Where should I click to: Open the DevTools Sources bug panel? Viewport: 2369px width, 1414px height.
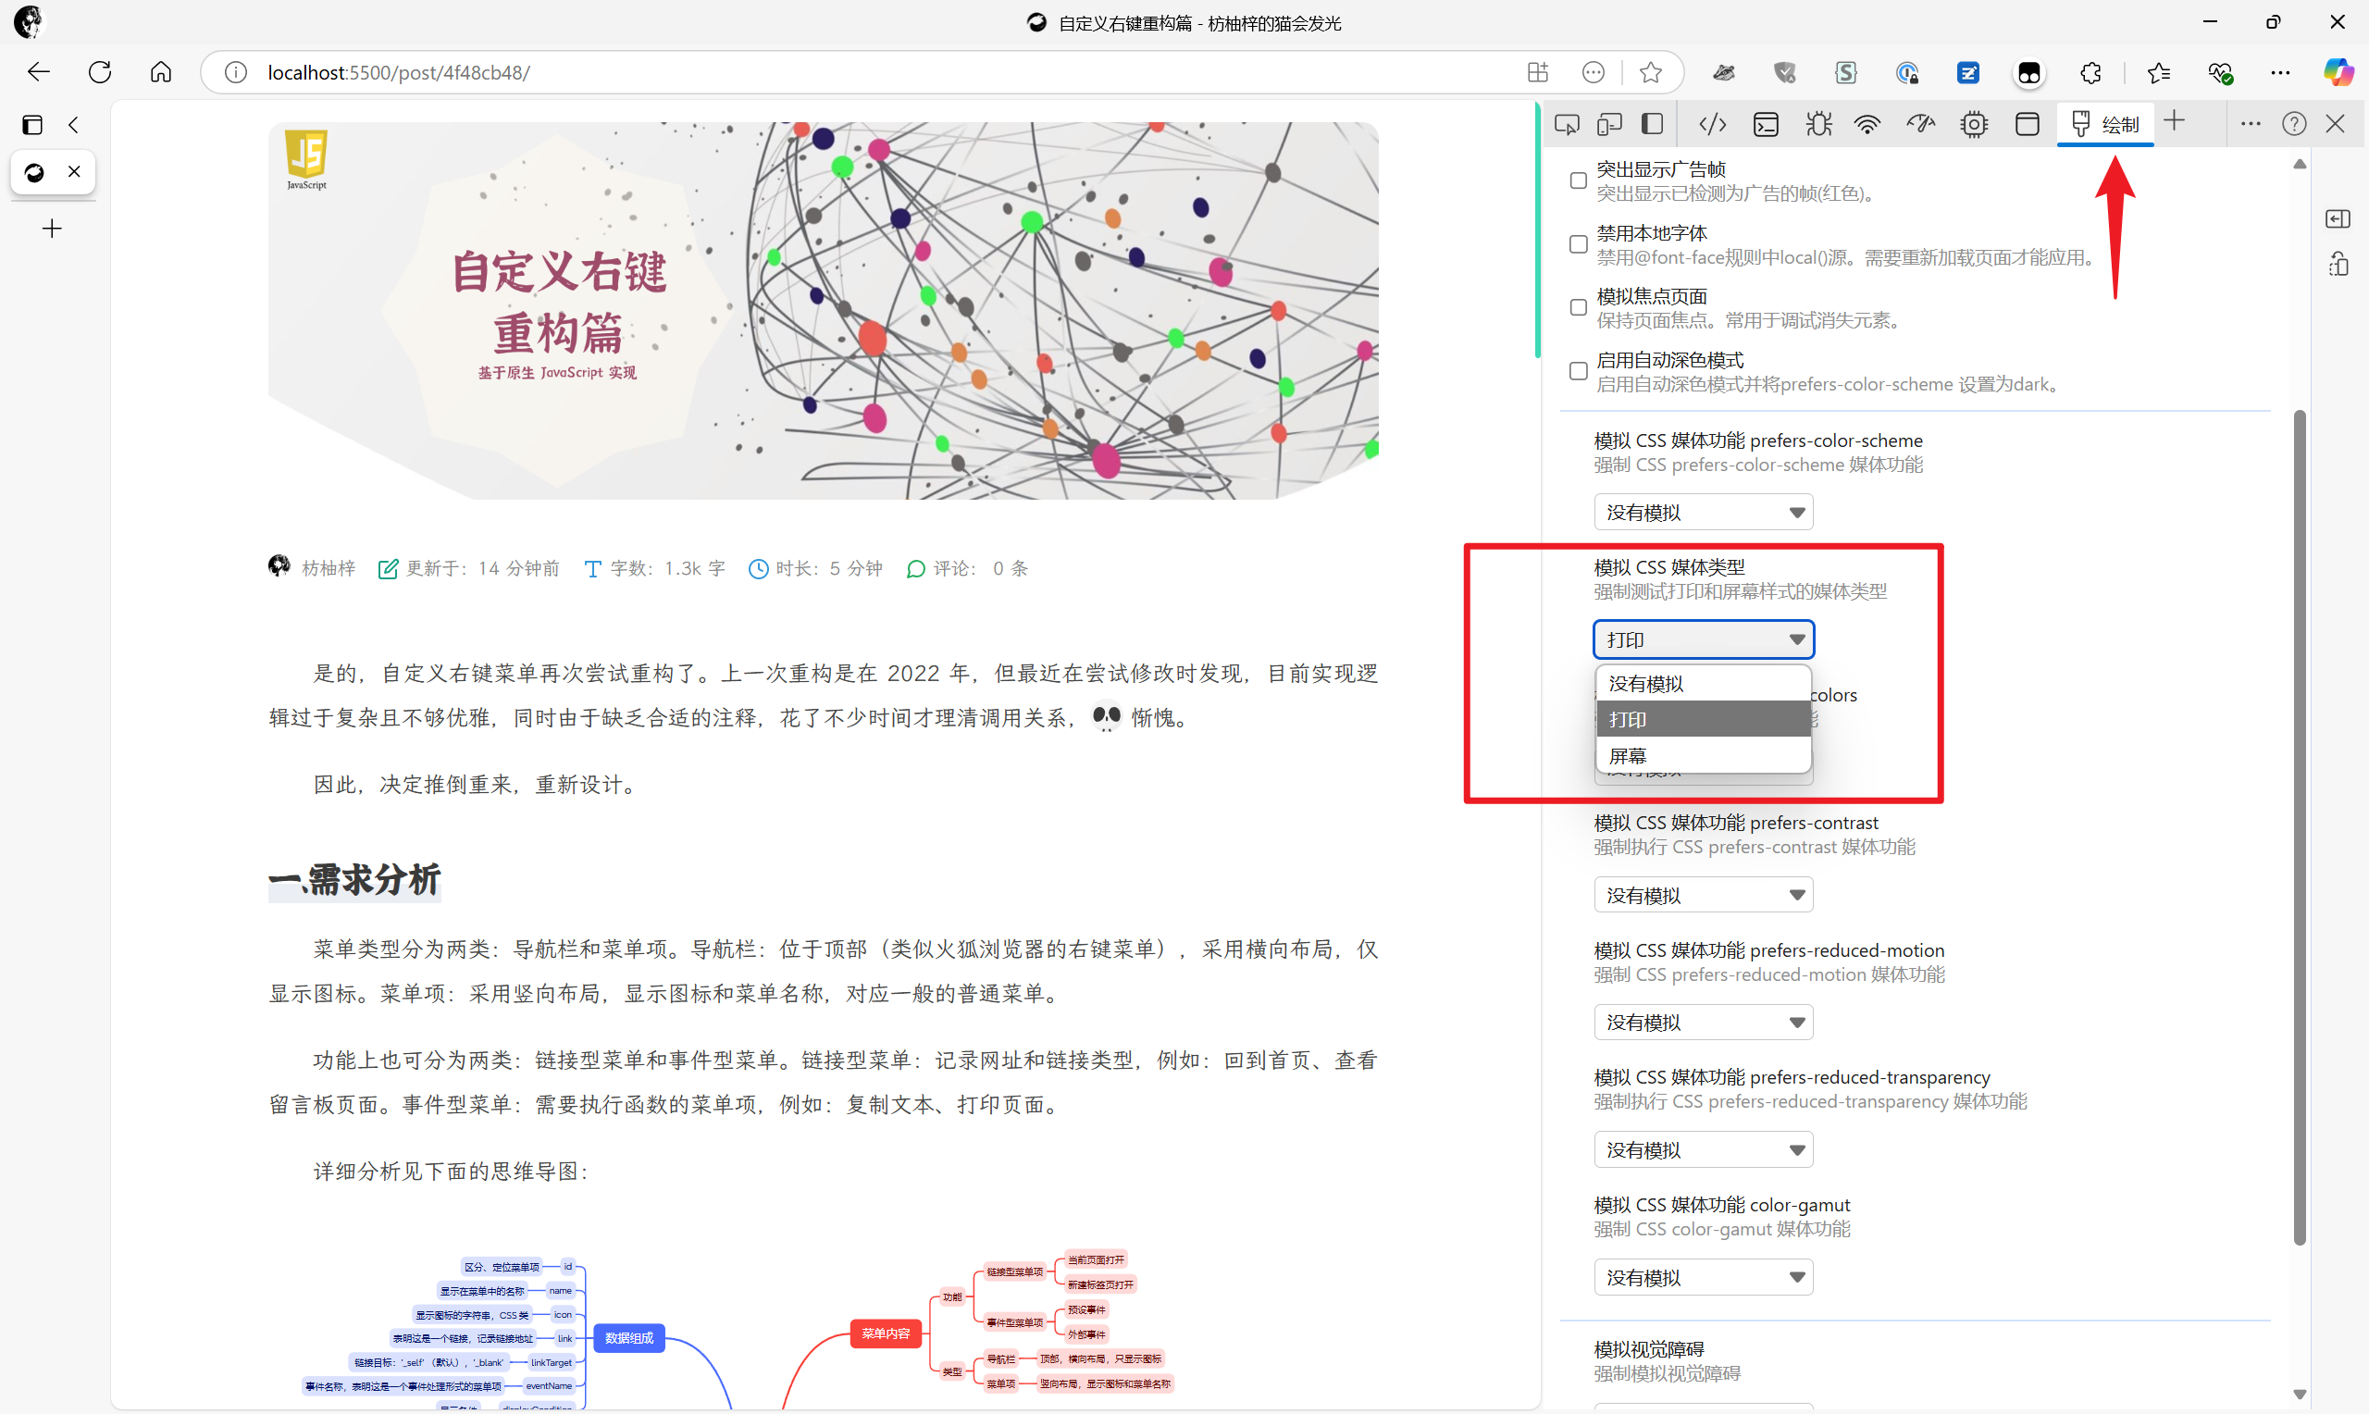[x=1819, y=125]
